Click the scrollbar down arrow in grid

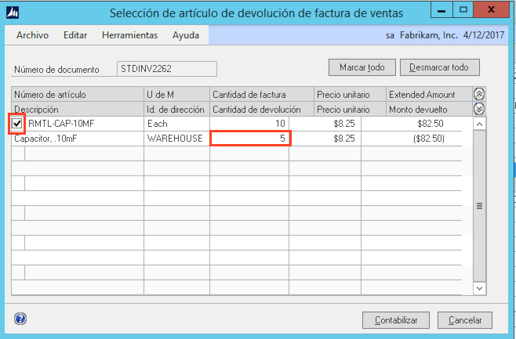click(479, 288)
